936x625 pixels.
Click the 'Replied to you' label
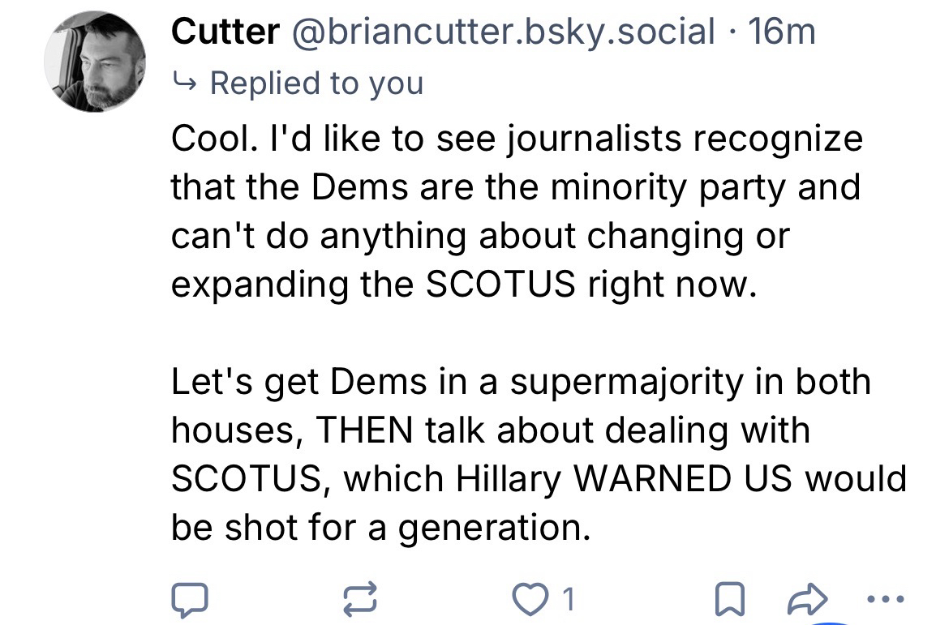(x=316, y=83)
